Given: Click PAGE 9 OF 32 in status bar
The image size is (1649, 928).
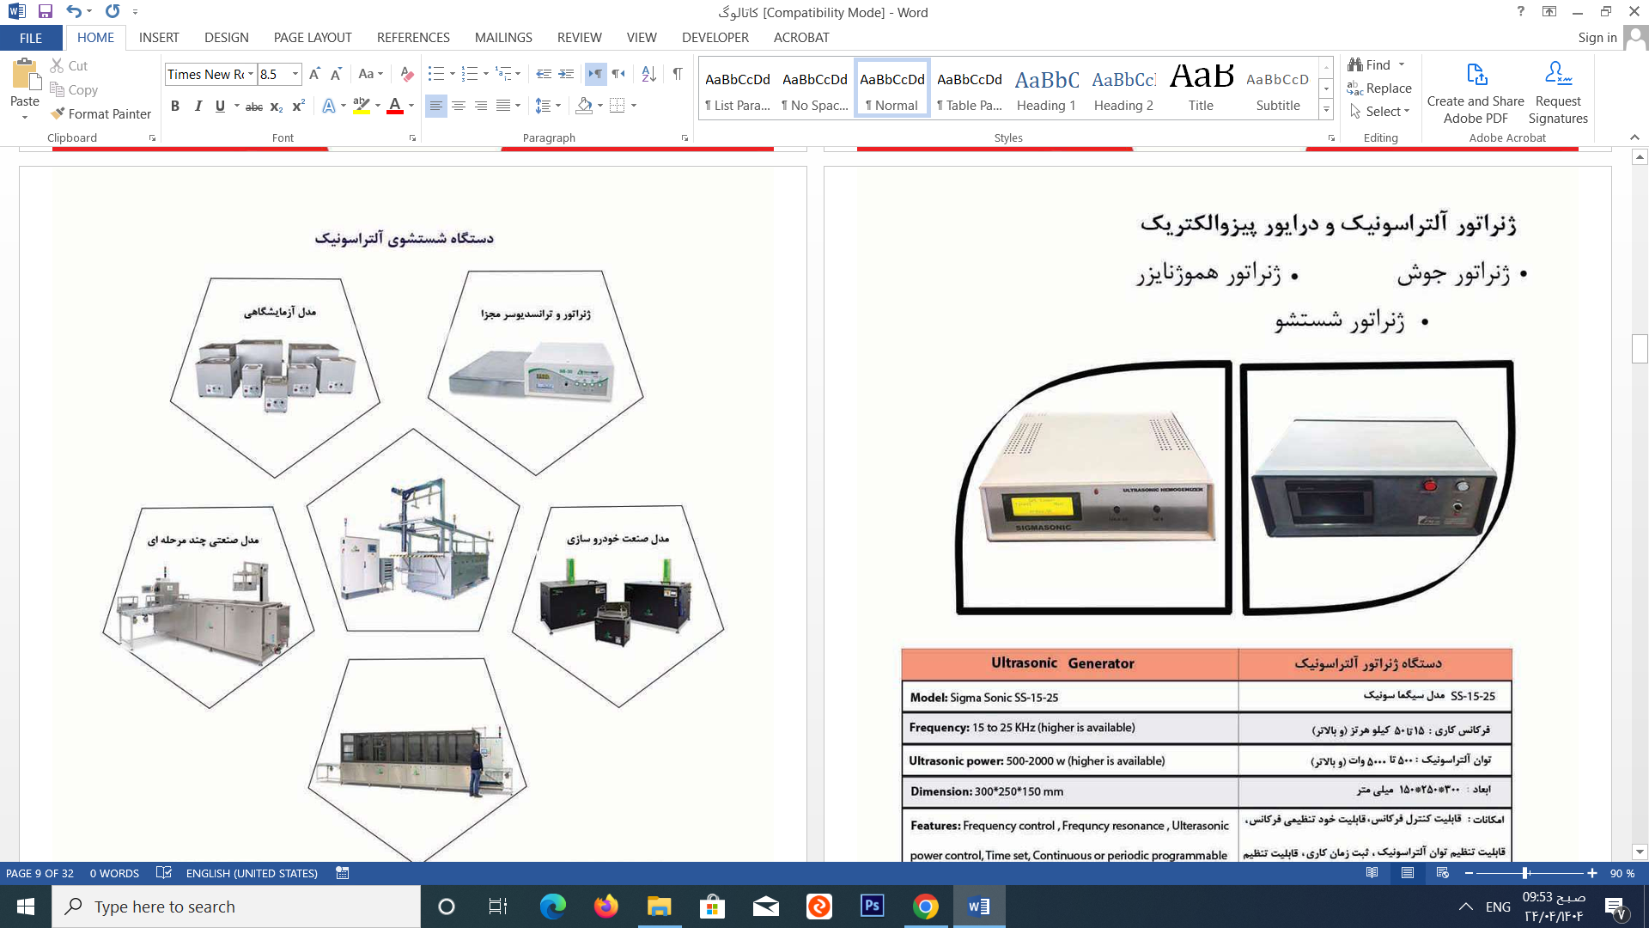Looking at the screenshot, I should point(40,873).
